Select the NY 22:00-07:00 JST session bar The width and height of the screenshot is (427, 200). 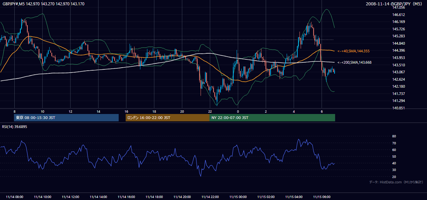pyautogui.click(x=272, y=118)
